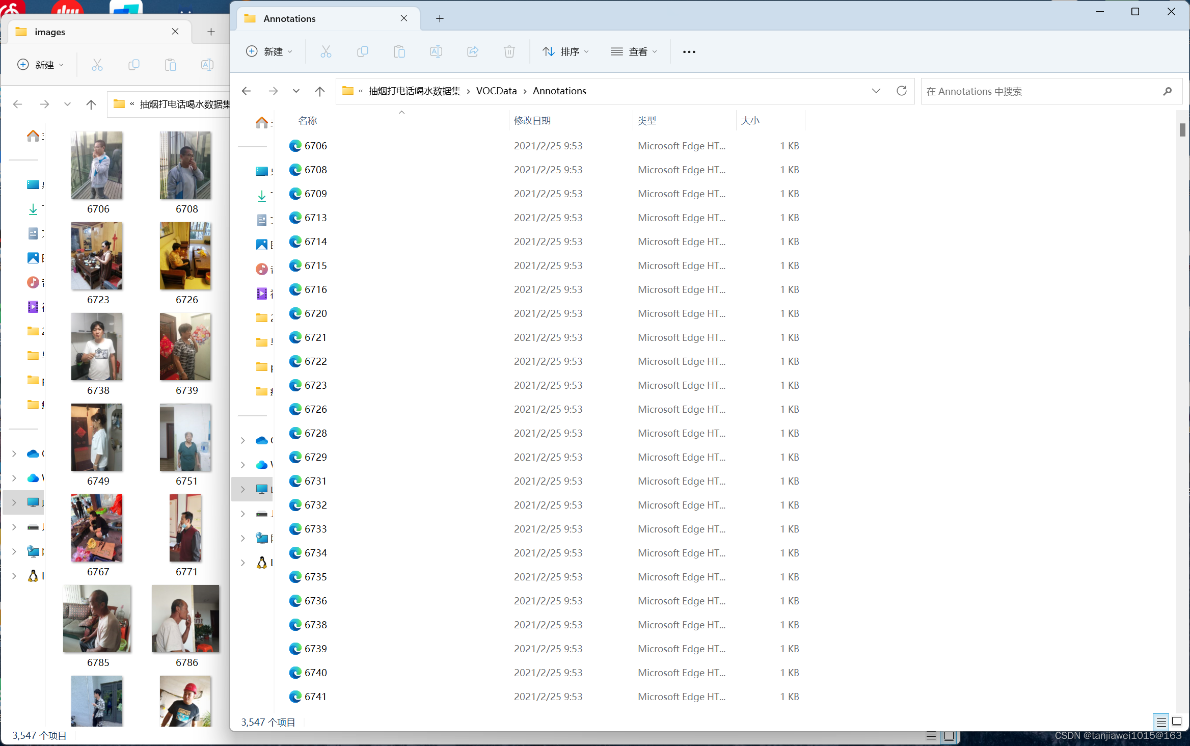Click the vertical scrollbar thumb in file list
The height and width of the screenshot is (746, 1190).
point(1182,130)
